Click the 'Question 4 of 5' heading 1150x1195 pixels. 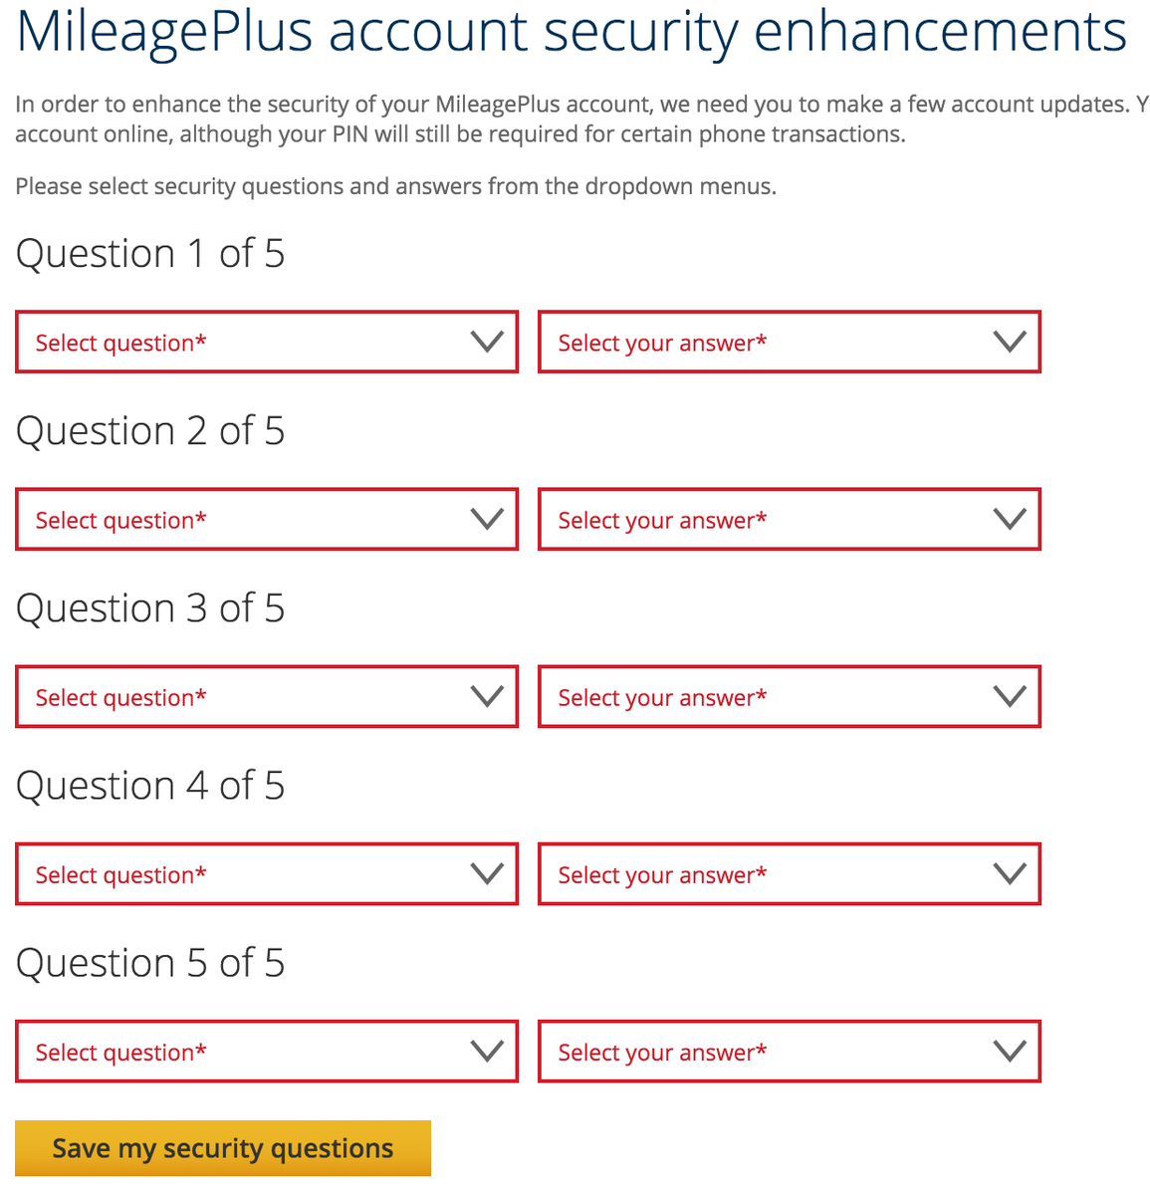[150, 786]
